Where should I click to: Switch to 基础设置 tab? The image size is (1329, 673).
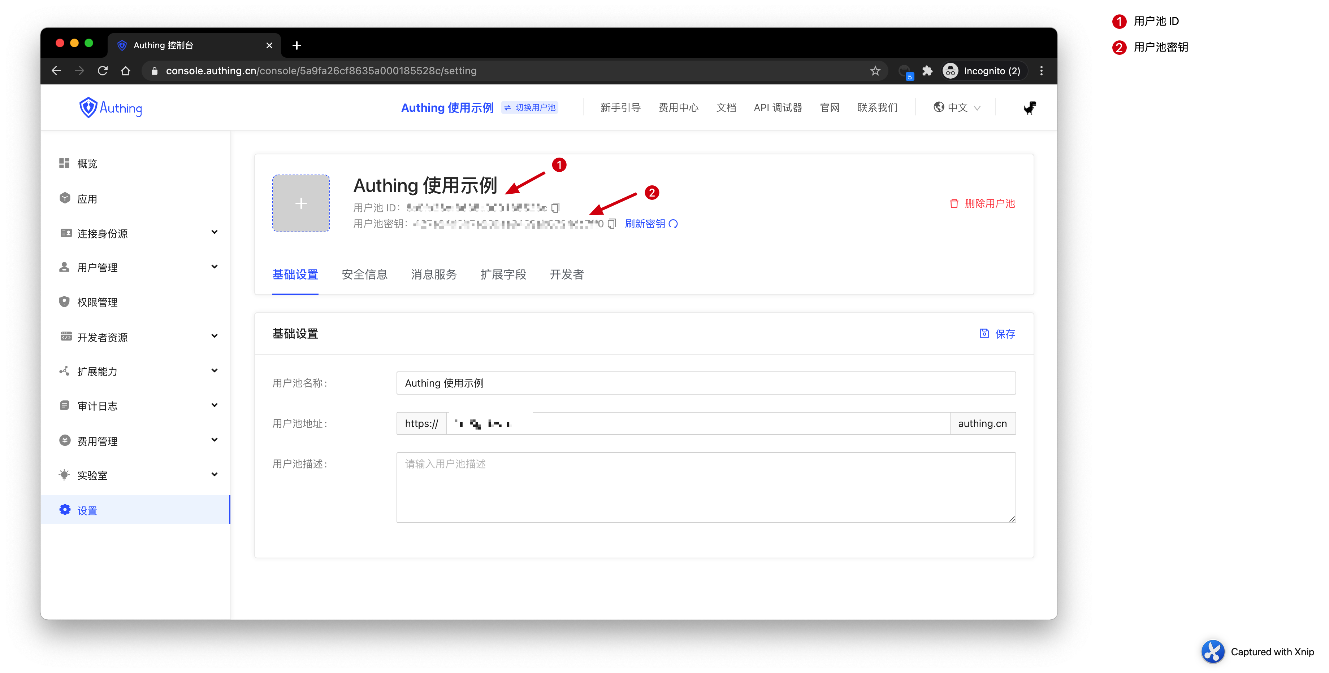point(295,275)
